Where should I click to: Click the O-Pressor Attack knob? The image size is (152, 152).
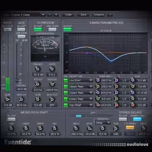click(37, 84)
